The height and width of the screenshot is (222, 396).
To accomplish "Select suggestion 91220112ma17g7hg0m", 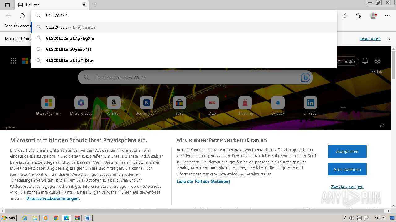I will tap(184, 38).
